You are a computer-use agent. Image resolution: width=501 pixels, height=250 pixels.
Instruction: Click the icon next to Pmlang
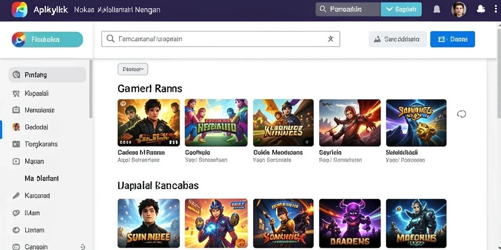(16, 75)
